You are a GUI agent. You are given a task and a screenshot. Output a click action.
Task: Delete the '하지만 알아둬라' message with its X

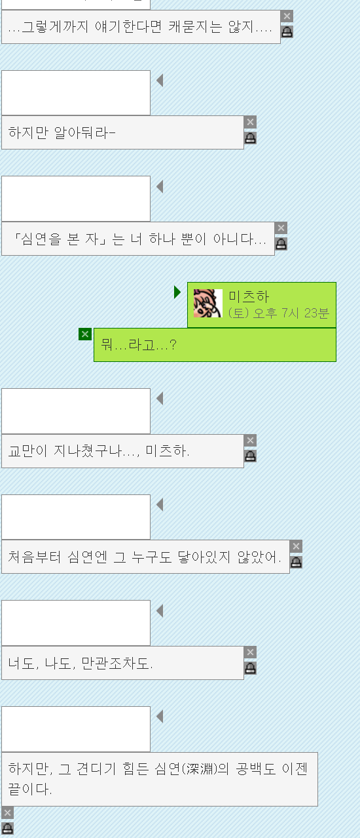(250, 122)
